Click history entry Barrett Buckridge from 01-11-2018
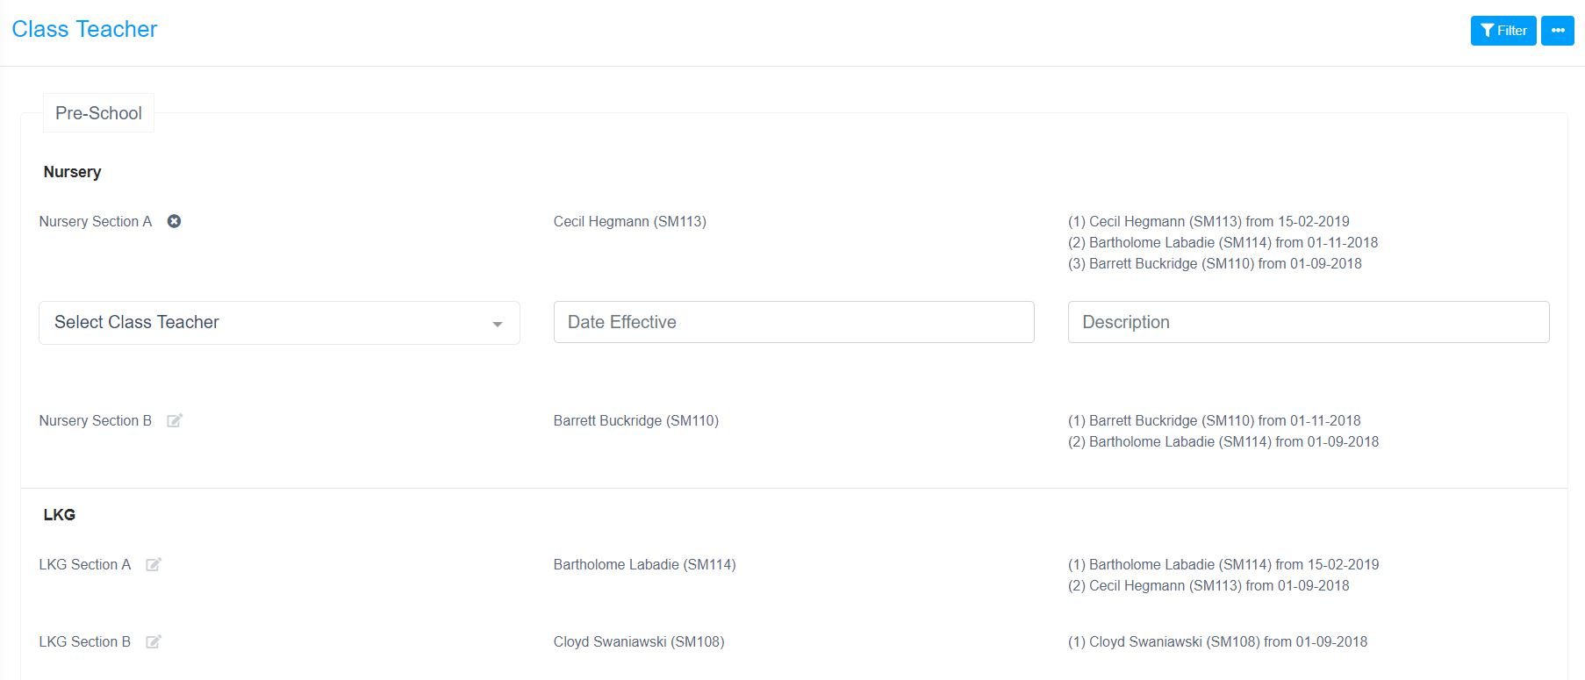This screenshot has width=1585, height=680. pos(1215,420)
